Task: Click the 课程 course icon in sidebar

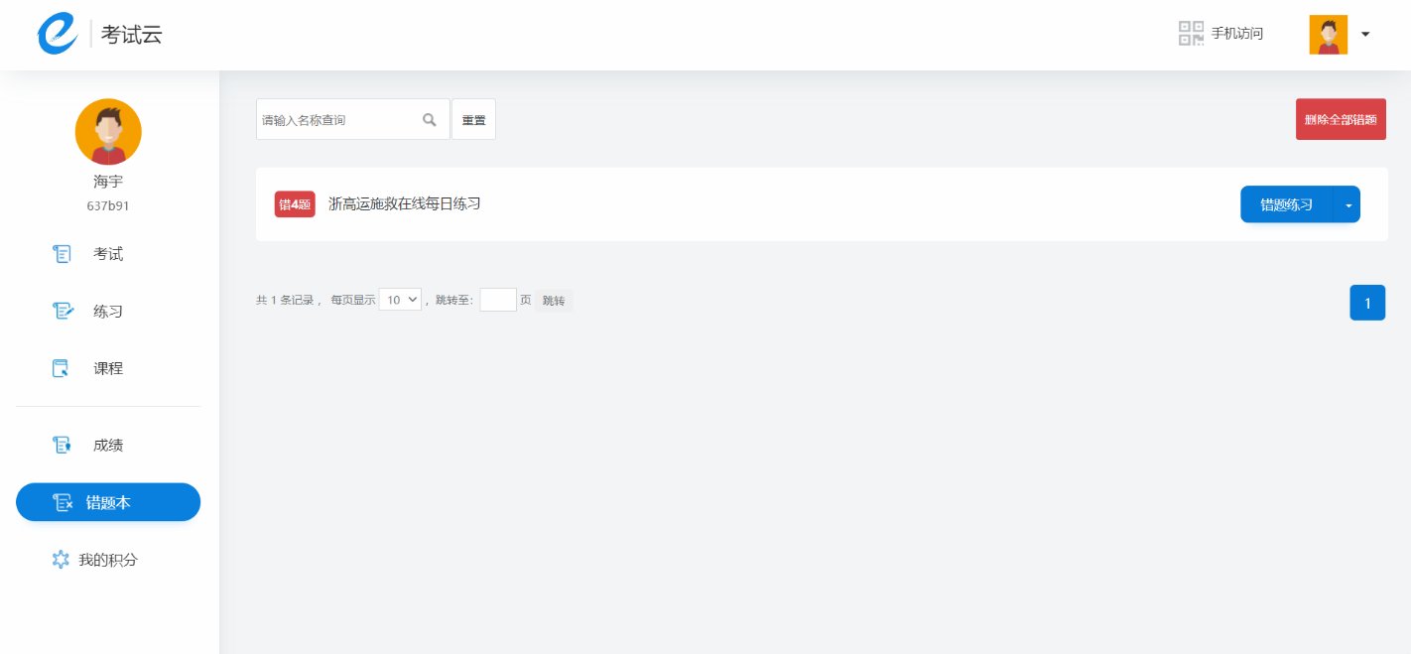Action: click(x=62, y=368)
